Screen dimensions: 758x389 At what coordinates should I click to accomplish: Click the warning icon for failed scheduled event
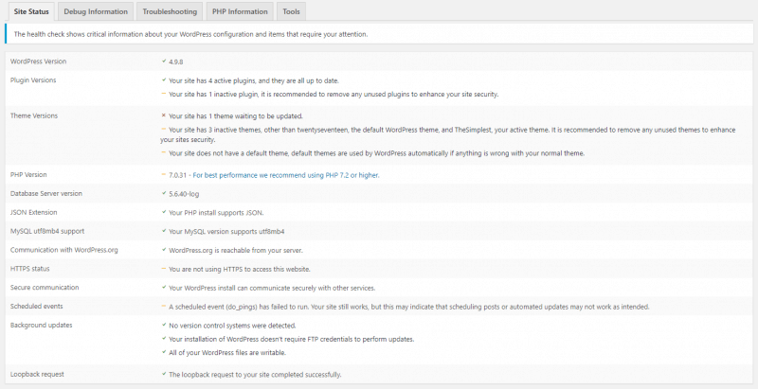(164, 307)
